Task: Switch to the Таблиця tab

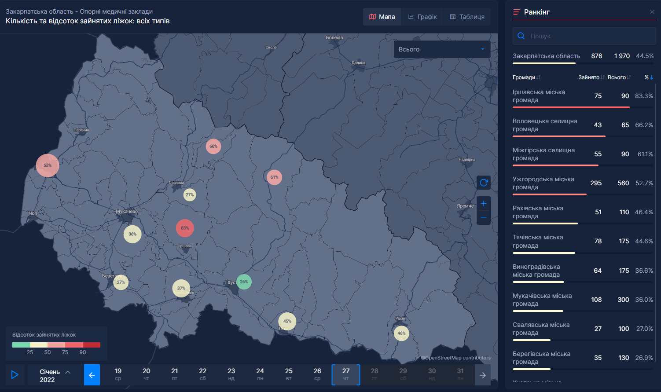Action: 467,17
